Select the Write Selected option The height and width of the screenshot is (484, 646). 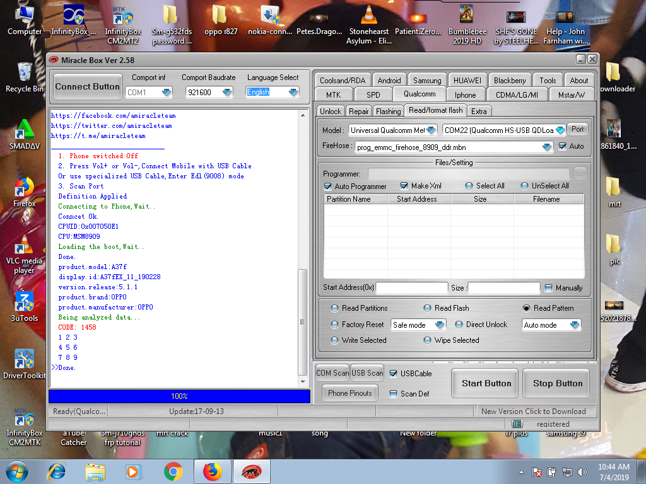point(335,340)
